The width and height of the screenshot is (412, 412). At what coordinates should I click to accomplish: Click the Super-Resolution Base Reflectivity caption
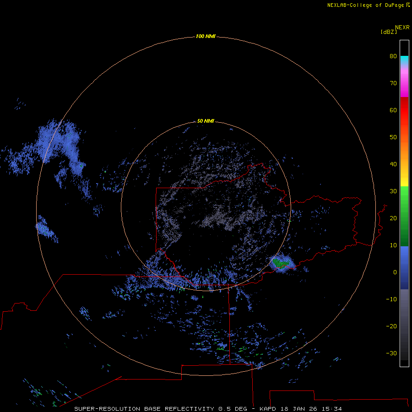click(x=208, y=409)
